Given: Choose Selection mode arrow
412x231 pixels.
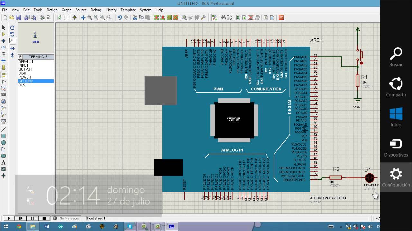Looking at the screenshot, I should (4, 28).
